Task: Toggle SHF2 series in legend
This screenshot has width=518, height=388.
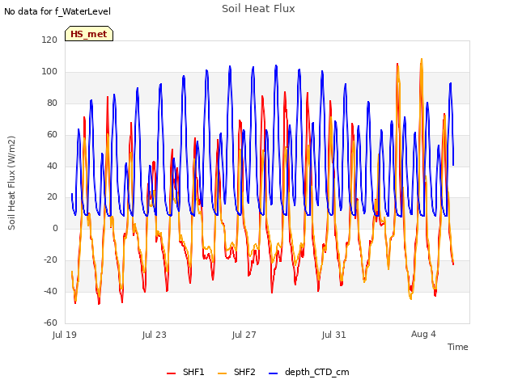Action: coord(236,372)
